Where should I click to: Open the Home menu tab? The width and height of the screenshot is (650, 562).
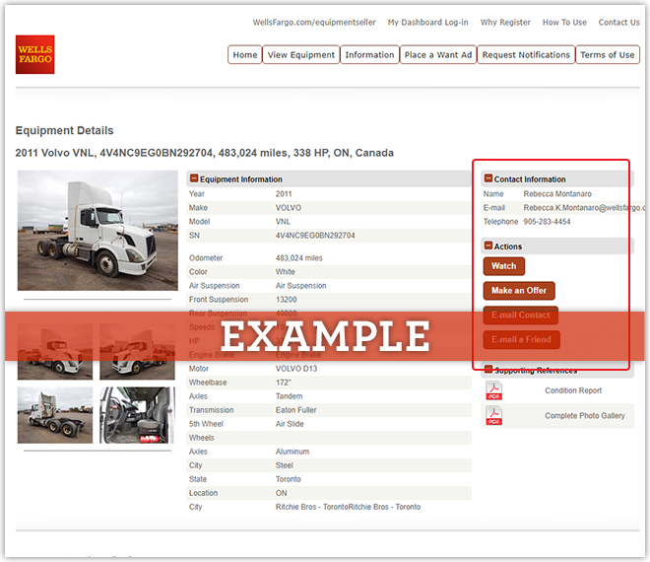click(245, 55)
